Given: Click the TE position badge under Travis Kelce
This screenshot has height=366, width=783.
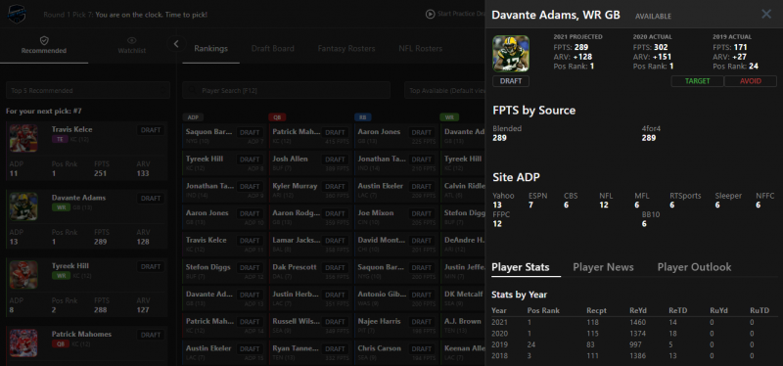Looking at the screenshot, I should 60,139.
